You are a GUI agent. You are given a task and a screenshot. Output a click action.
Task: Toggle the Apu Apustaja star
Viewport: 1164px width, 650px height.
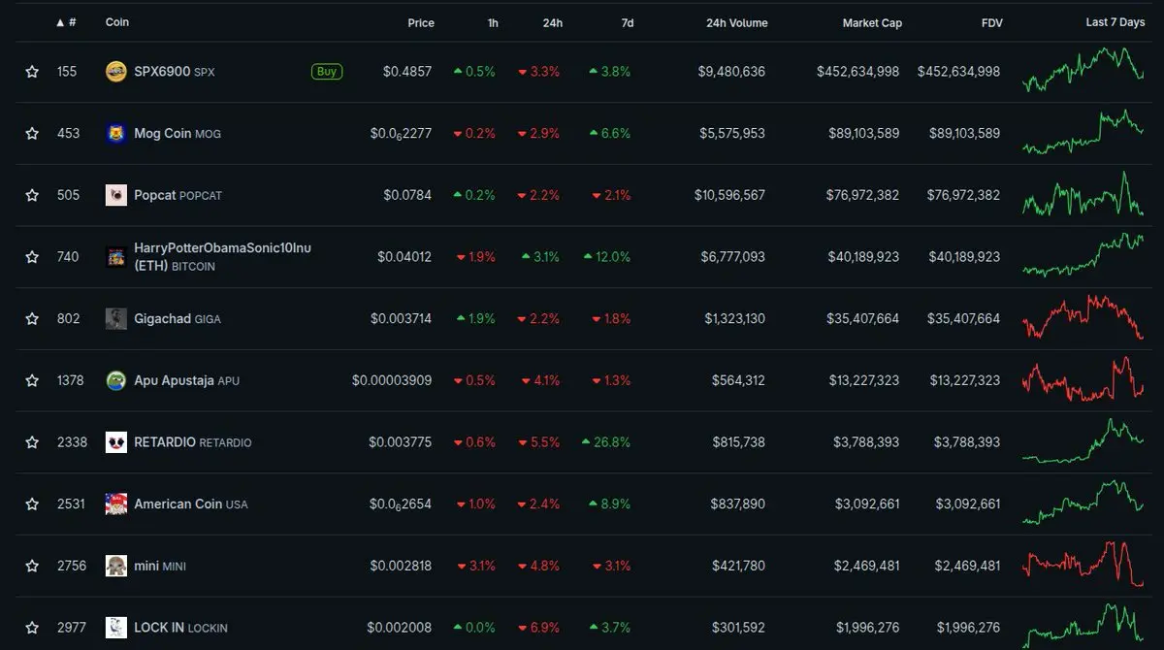point(32,380)
